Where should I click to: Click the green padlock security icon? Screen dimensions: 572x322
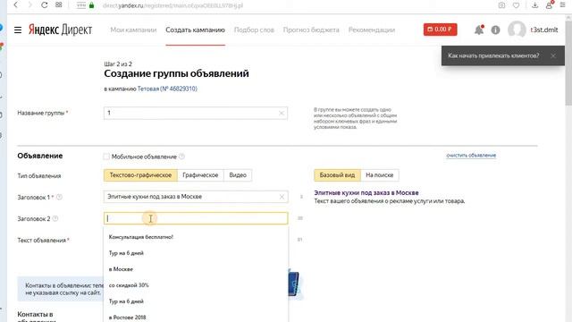click(x=91, y=5)
